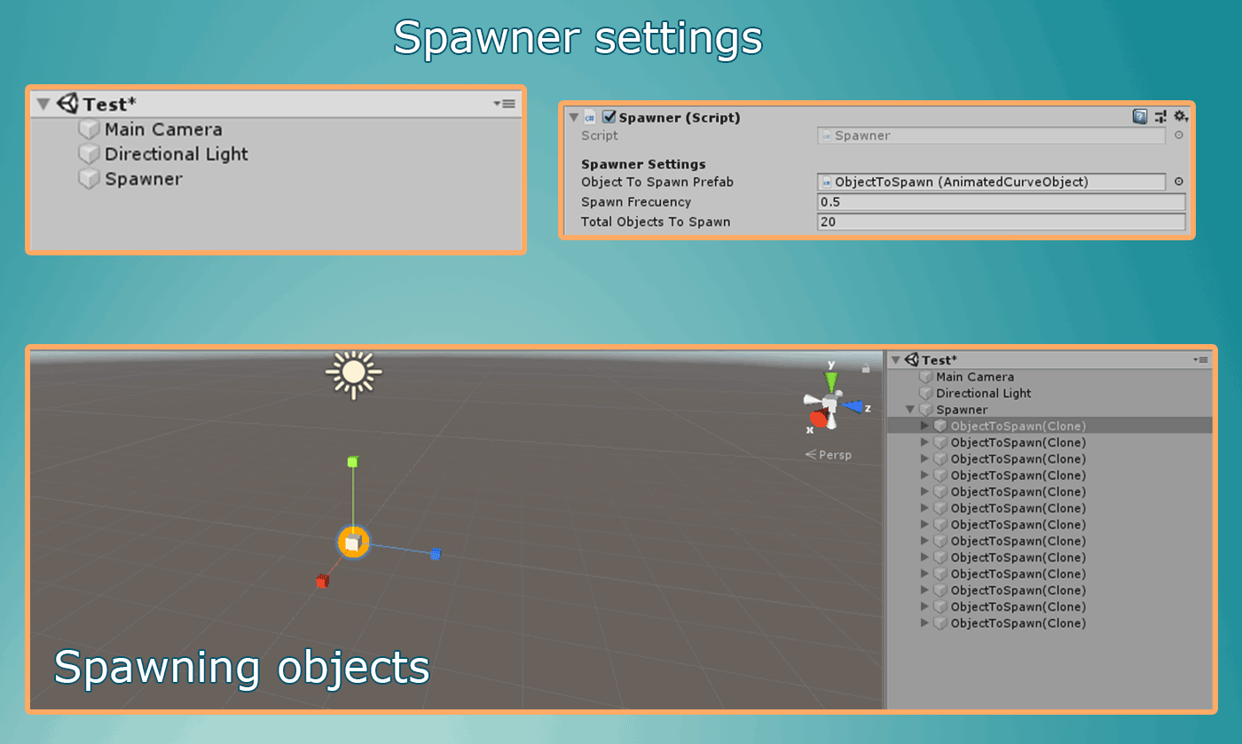Image resolution: width=1242 pixels, height=744 pixels.
Task: Click the Spawn Frecuency field showing 0.5
Action: [1001, 202]
